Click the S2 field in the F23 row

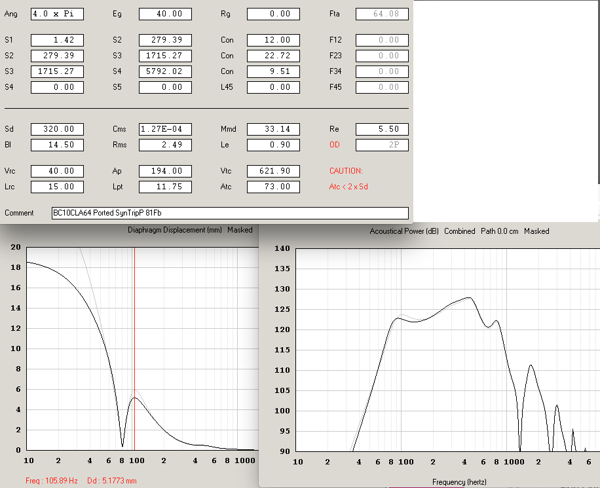[x=57, y=56]
